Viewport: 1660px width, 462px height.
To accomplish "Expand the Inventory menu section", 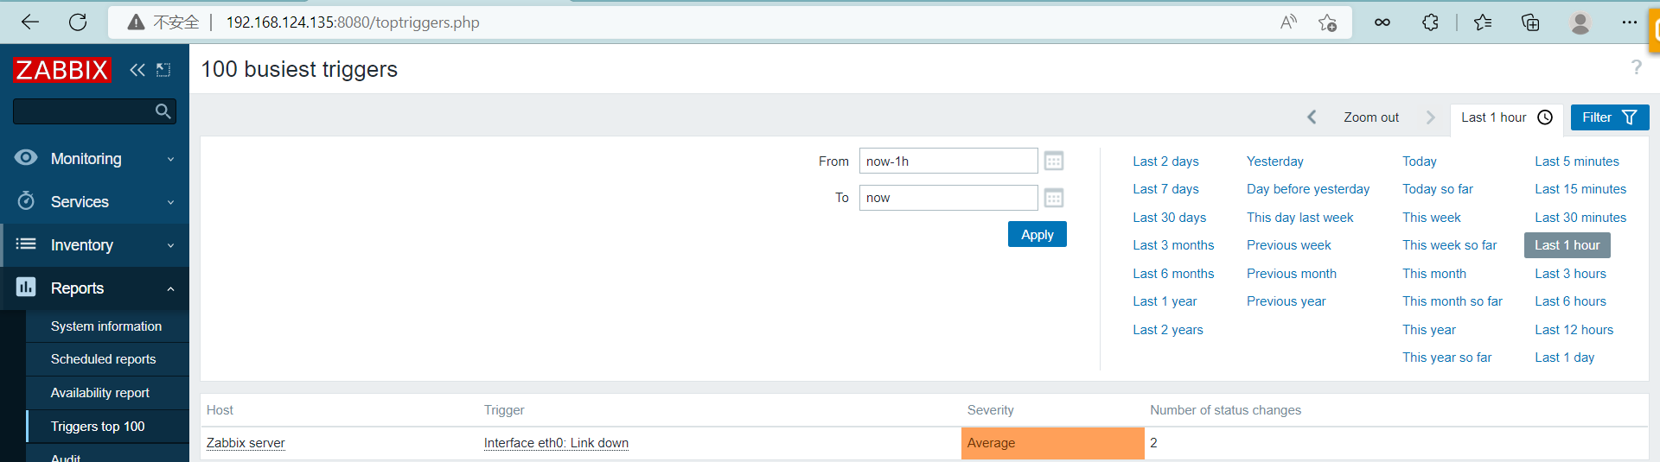I will click(x=95, y=245).
